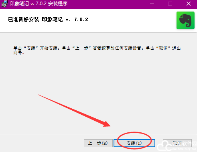Image resolution: width=197 pixels, height=152 pixels.
Task: Cancel setup with the 取消 button
Action: point(177,143)
